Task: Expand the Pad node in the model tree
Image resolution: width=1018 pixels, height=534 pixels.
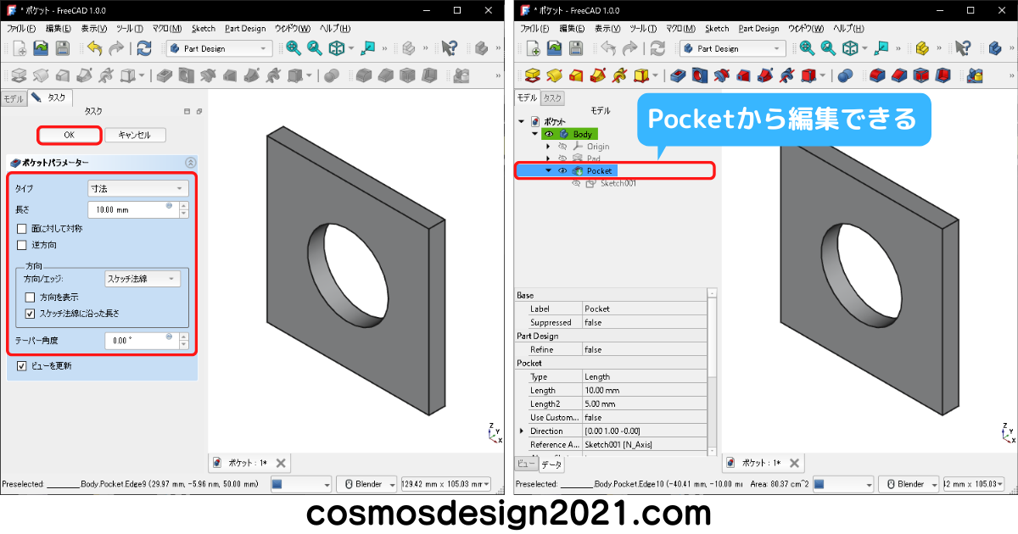Action: [548, 159]
